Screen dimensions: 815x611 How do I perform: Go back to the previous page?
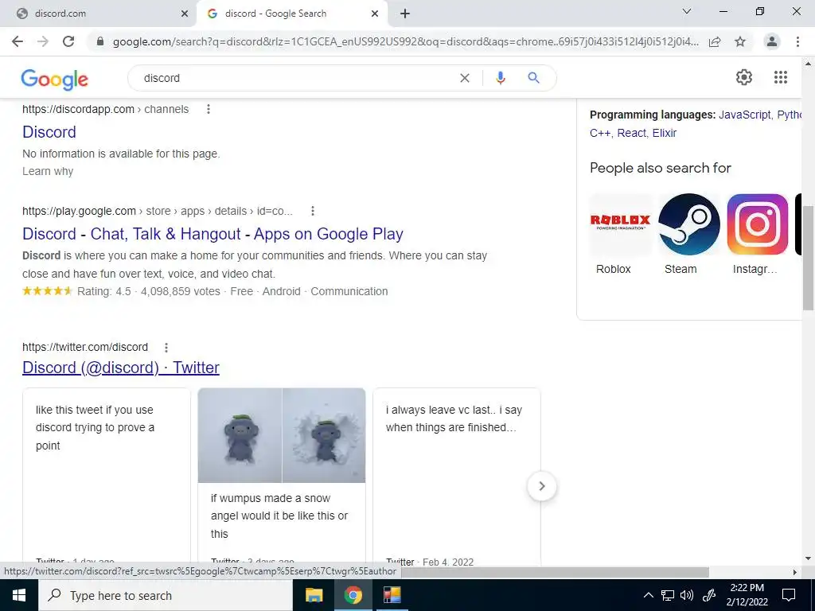point(18,41)
